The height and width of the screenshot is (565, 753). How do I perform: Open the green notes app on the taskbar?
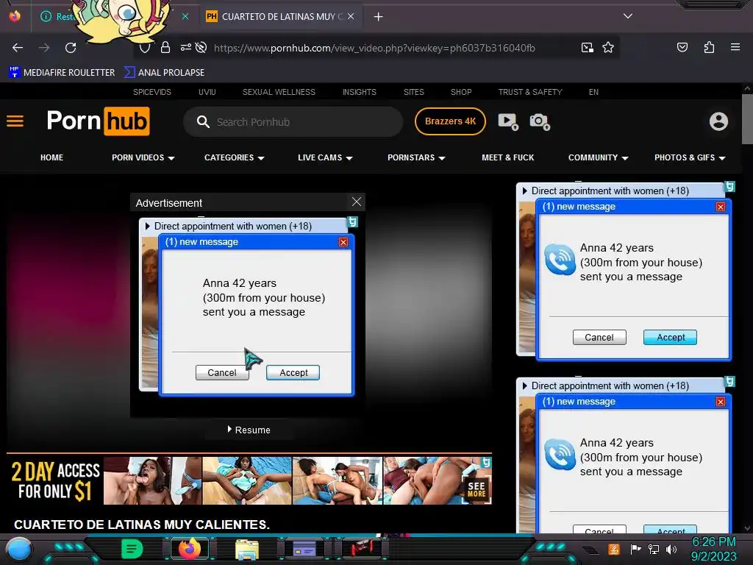(132, 548)
